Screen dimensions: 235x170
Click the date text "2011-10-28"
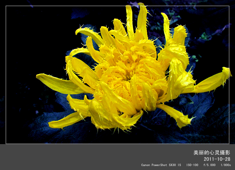217,159
